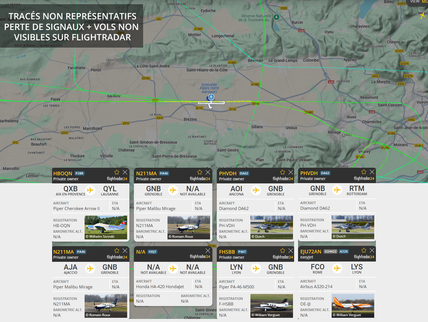
Task: Click the A320 aircraft type badge
Action: 344,251
